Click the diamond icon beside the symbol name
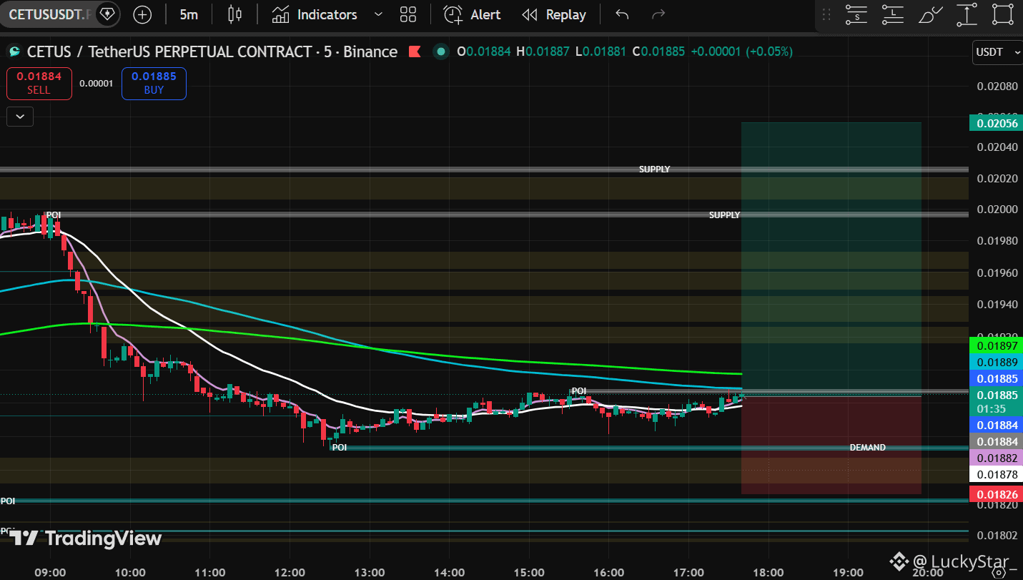1023x580 pixels. pos(107,14)
